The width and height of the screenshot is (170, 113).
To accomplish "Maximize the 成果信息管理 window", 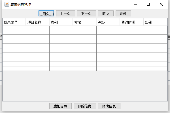I will (148, 4).
